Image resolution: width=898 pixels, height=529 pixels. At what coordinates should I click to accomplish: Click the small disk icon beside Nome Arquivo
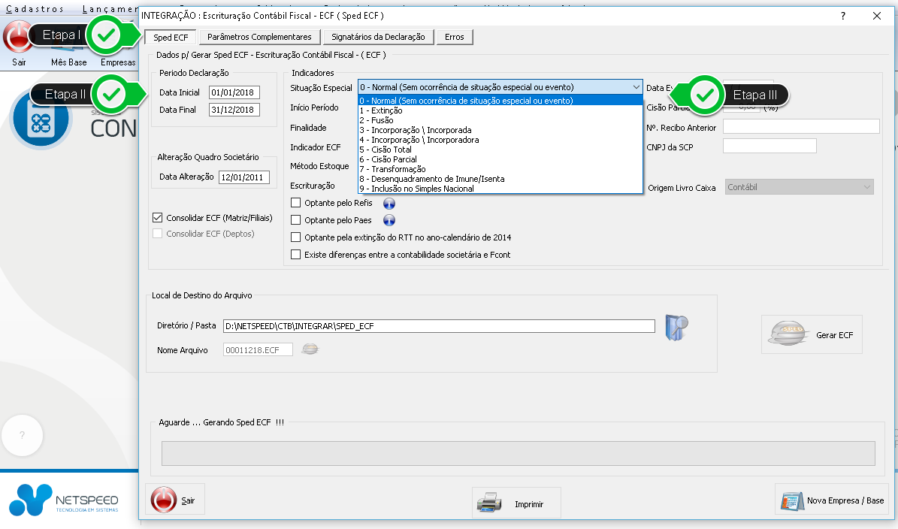coord(310,349)
